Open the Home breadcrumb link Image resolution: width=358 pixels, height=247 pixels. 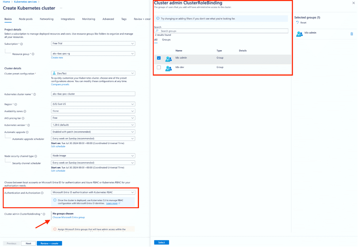[6, 2]
